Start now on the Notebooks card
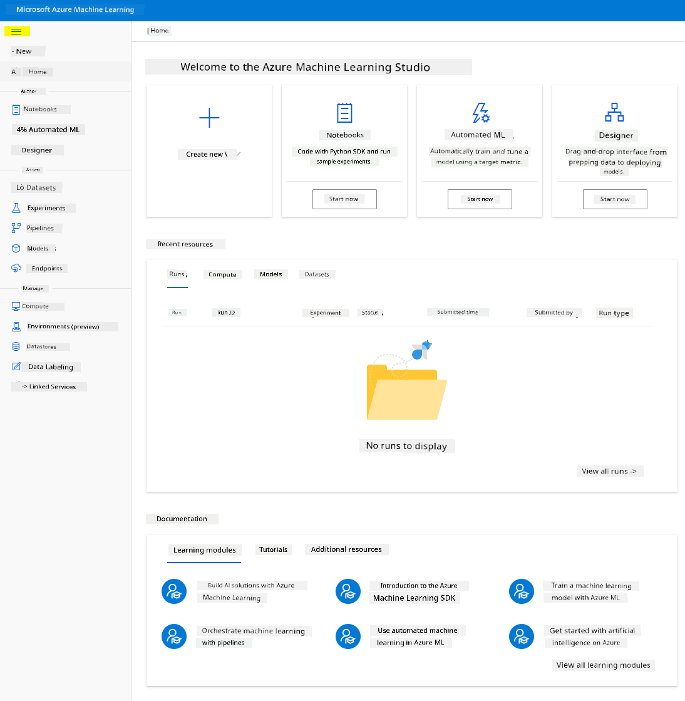 pyautogui.click(x=344, y=199)
